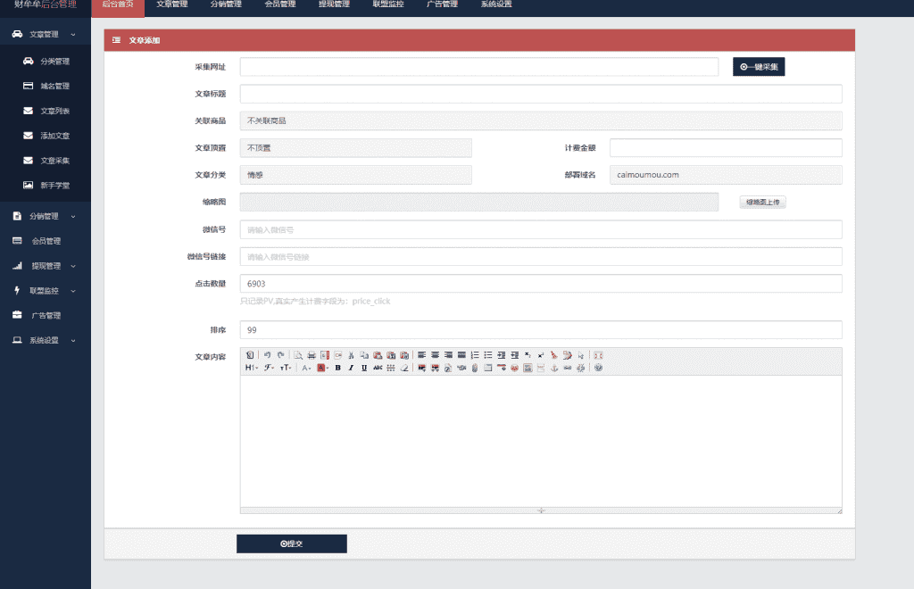Screen dimensions: 914x589
Task: Open the 关联商品 dropdown
Action: pyautogui.click(x=541, y=120)
